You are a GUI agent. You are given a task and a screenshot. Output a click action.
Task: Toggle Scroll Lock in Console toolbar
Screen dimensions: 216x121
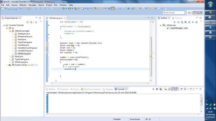point(169,89)
